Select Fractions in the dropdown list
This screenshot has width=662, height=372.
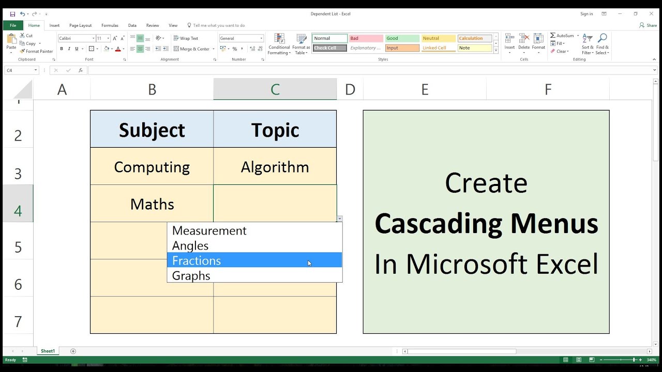[x=254, y=260]
